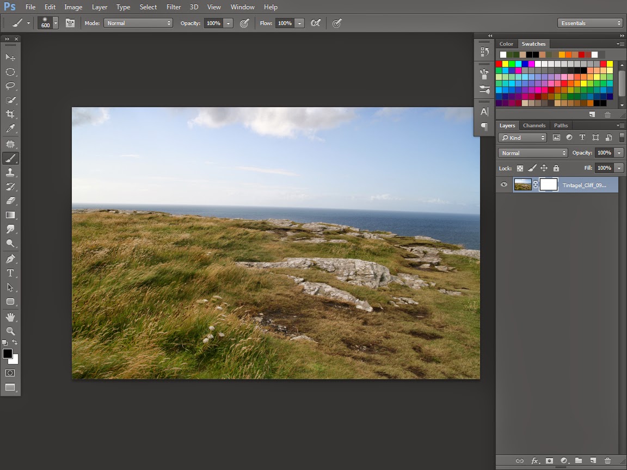
Task: Click the foreground color swatch
Action: 8,354
